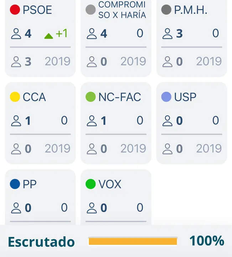Screen dimensions: 232x257
Task: Click the blue PP party dot
Action: [15, 184]
